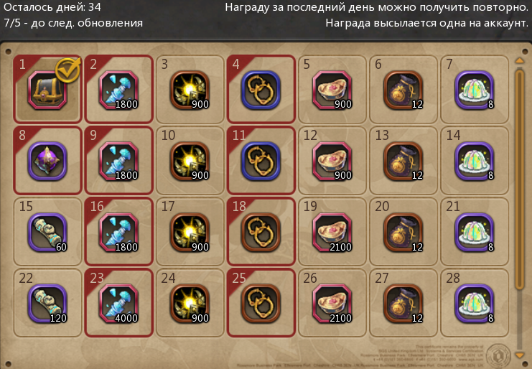Click the day 22 scroll reward (120)
Image resolution: width=532 pixels, height=369 pixels.
click(x=47, y=304)
